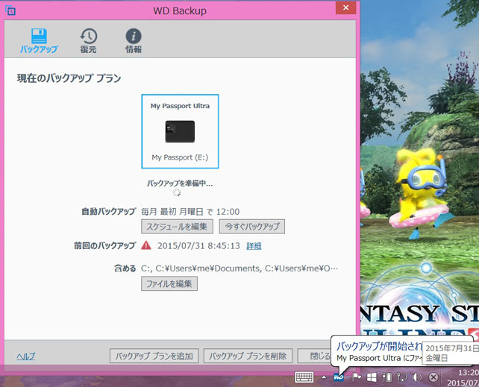Open the touch keyboard from taskbar
Image resolution: width=479 pixels, height=387 pixels.
304,377
